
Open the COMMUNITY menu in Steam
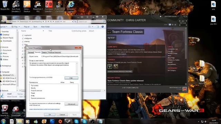[115, 20]
